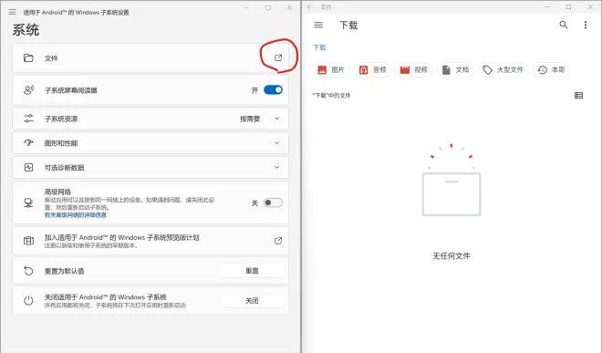Click the power icon beside 关闭适用于 Android
The image size is (602, 353).
coord(29,300)
